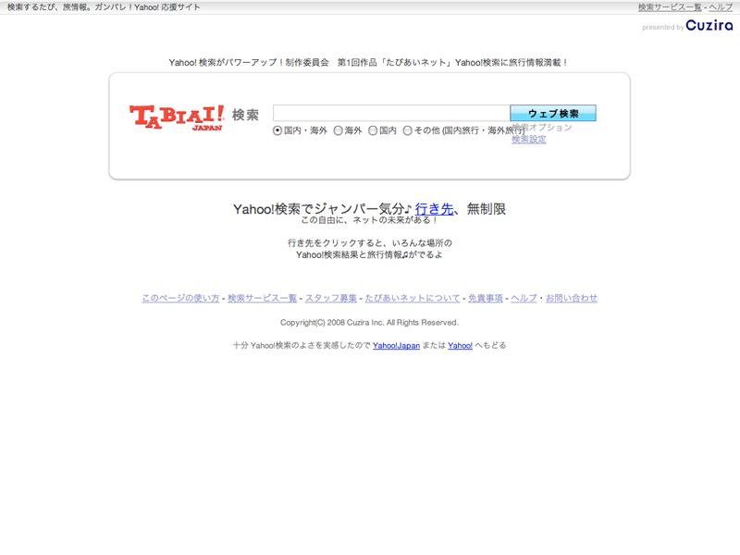Viewport: 740px width, 555px height.
Task: Click the Yahoo!検索結果と旅行情報 text line
Action: pyautogui.click(x=369, y=255)
